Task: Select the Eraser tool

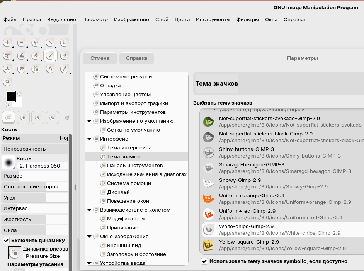Action: [65, 56]
